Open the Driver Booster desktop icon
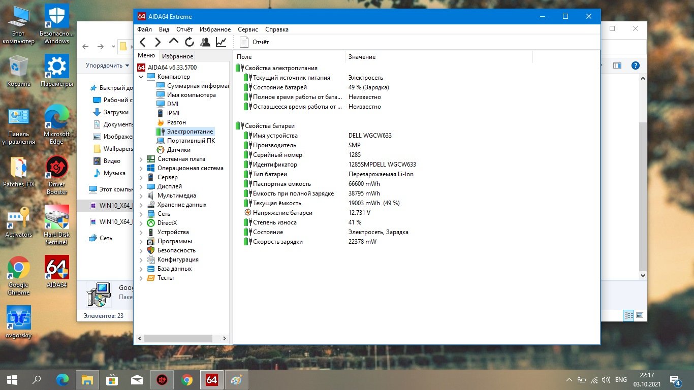The width and height of the screenshot is (694, 390). (57, 175)
